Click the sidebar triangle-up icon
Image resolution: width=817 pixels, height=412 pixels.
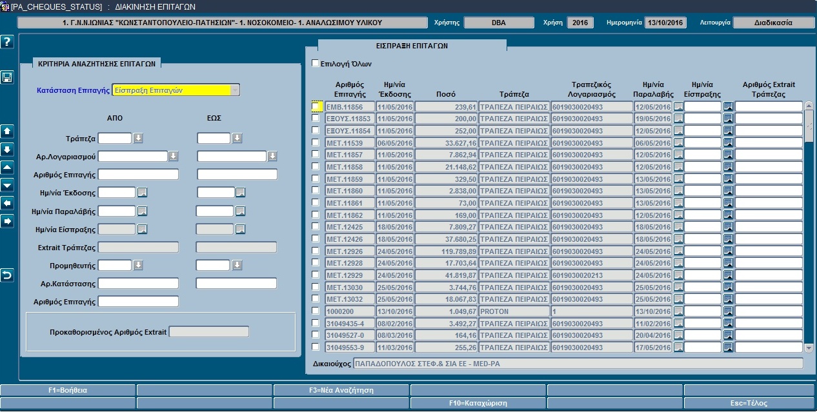click(7, 167)
